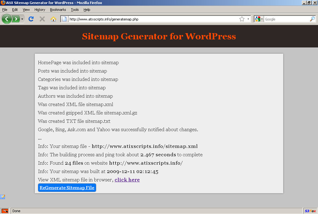Focus the Google search box

pos(286,19)
